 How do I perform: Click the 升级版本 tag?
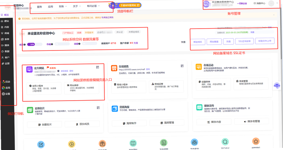[89, 32]
